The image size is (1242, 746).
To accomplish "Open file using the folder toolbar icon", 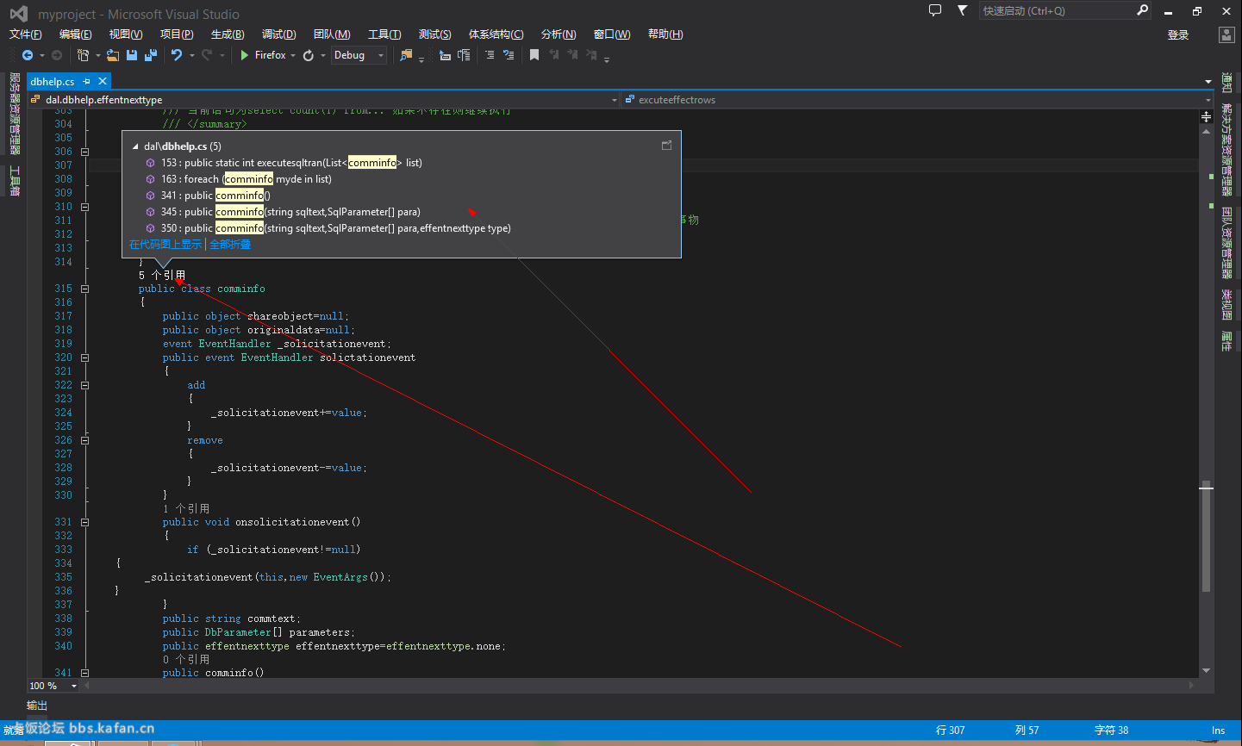I will (x=113, y=55).
